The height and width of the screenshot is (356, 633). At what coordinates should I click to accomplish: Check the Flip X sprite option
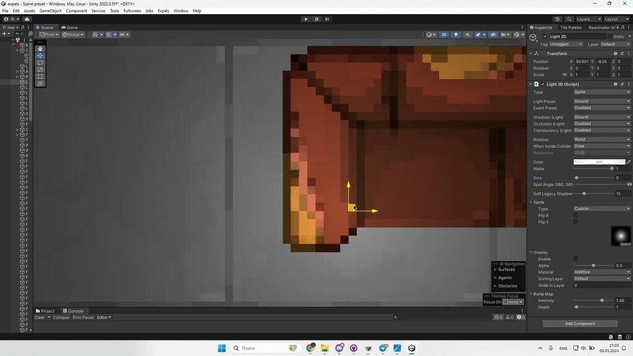[576, 215]
